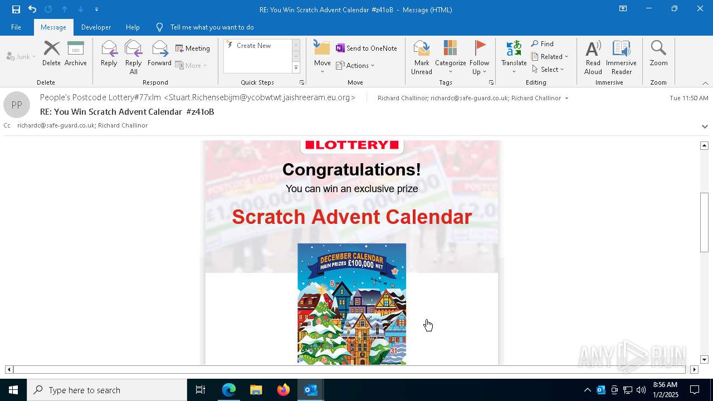713x401 pixels.
Task: Click Find in Editing group
Action: [x=543, y=44]
